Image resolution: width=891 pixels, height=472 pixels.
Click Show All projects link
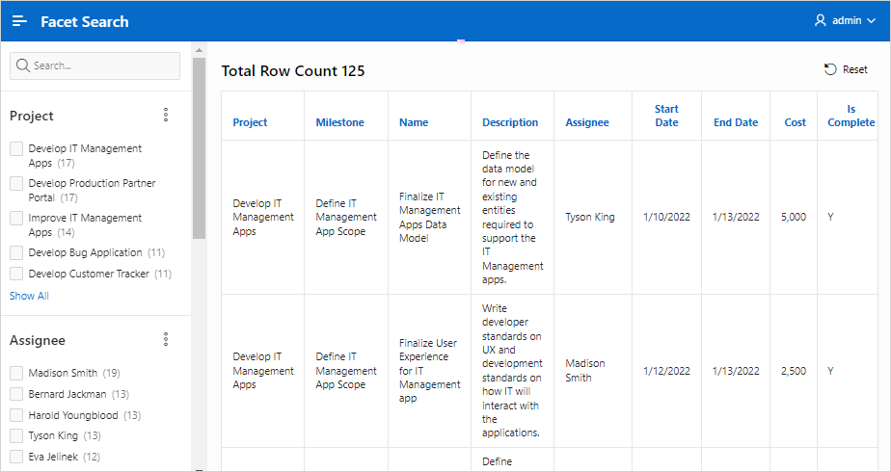29,296
